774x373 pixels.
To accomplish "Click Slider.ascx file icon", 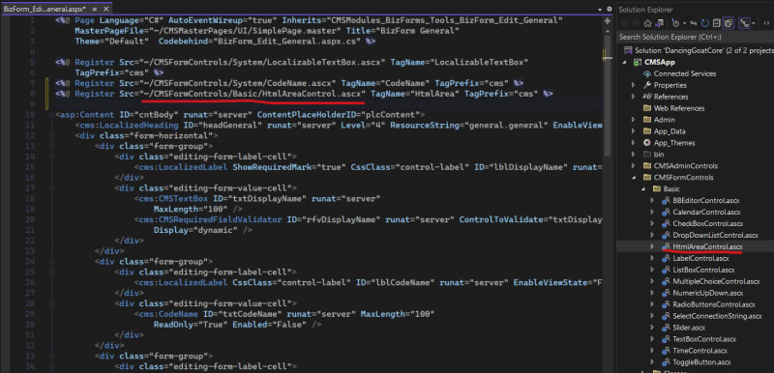I will [x=666, y=328].
